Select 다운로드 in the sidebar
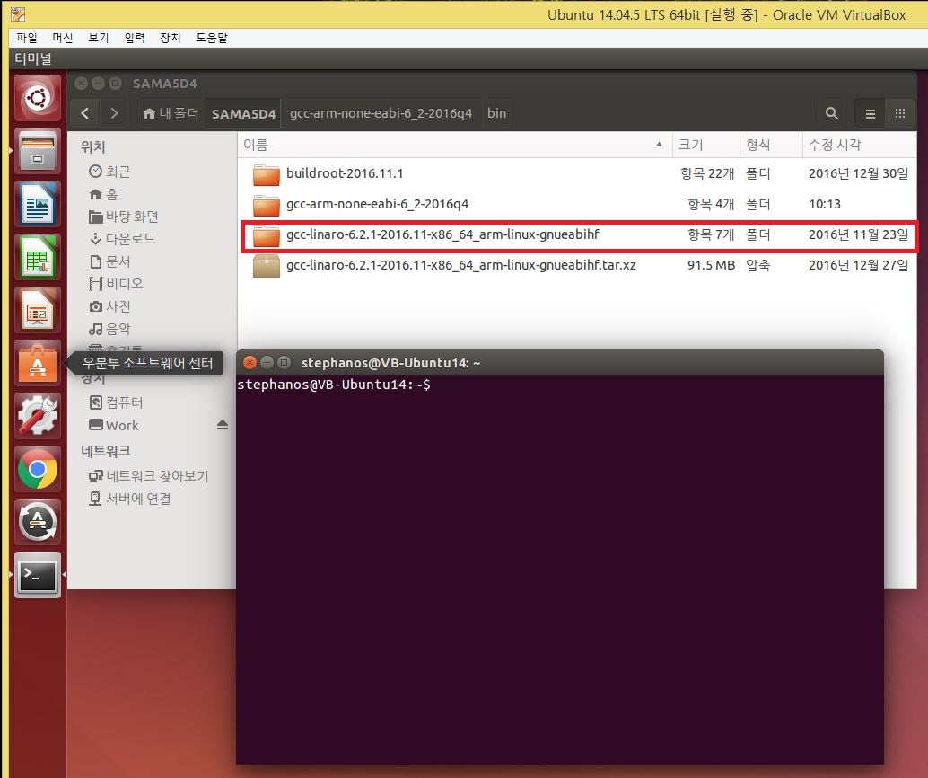 [130, 239]
